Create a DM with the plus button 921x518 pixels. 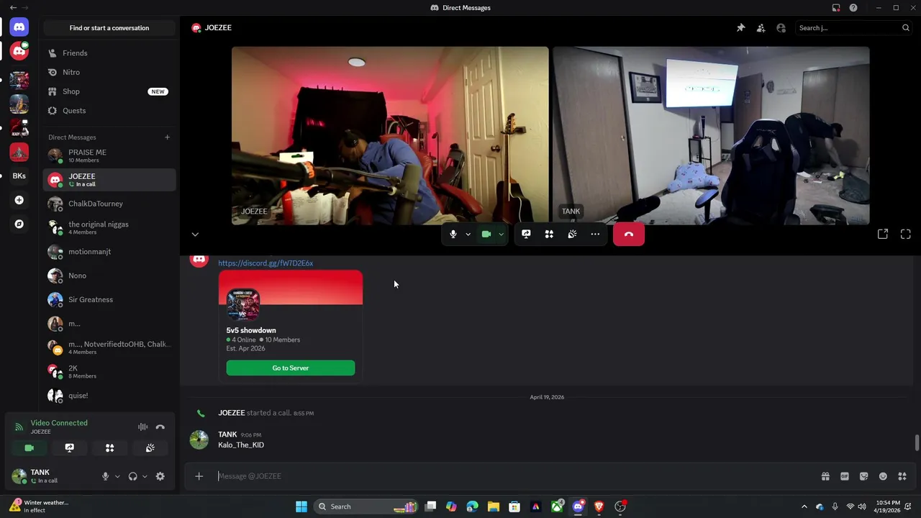[x=167, y=137]
